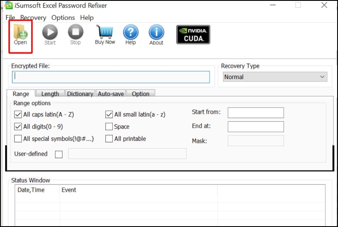This screenshot has height=227, width=338.
Task: Click the Stop recovery icon
Action: 76,35
